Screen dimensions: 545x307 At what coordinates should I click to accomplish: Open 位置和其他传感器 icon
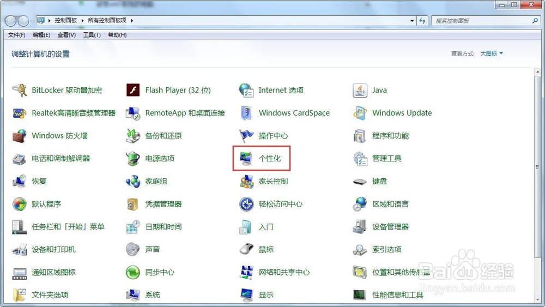(360, 273)
